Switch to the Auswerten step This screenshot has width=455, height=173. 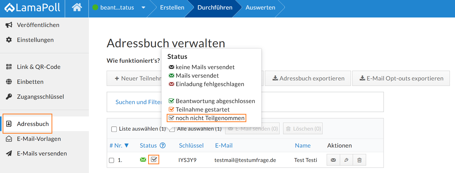260,8
